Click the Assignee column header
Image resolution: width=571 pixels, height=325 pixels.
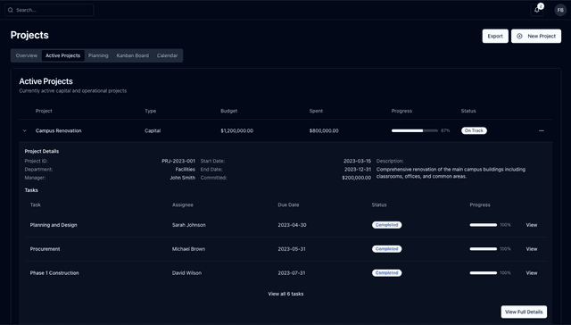point(183,204)
